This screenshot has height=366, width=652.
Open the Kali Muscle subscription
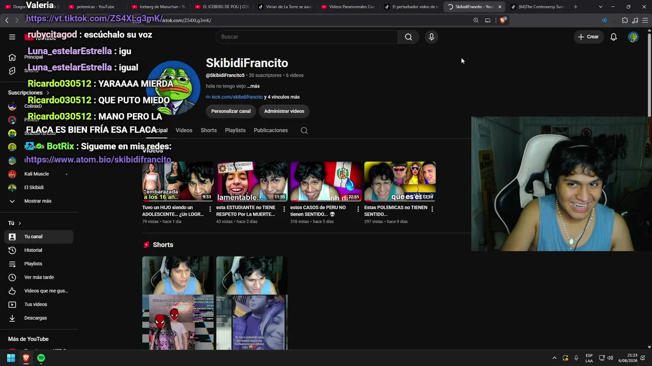coord(39,174)
